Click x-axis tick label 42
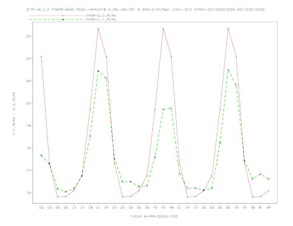The image size is (293, 226). pos(155,208)
